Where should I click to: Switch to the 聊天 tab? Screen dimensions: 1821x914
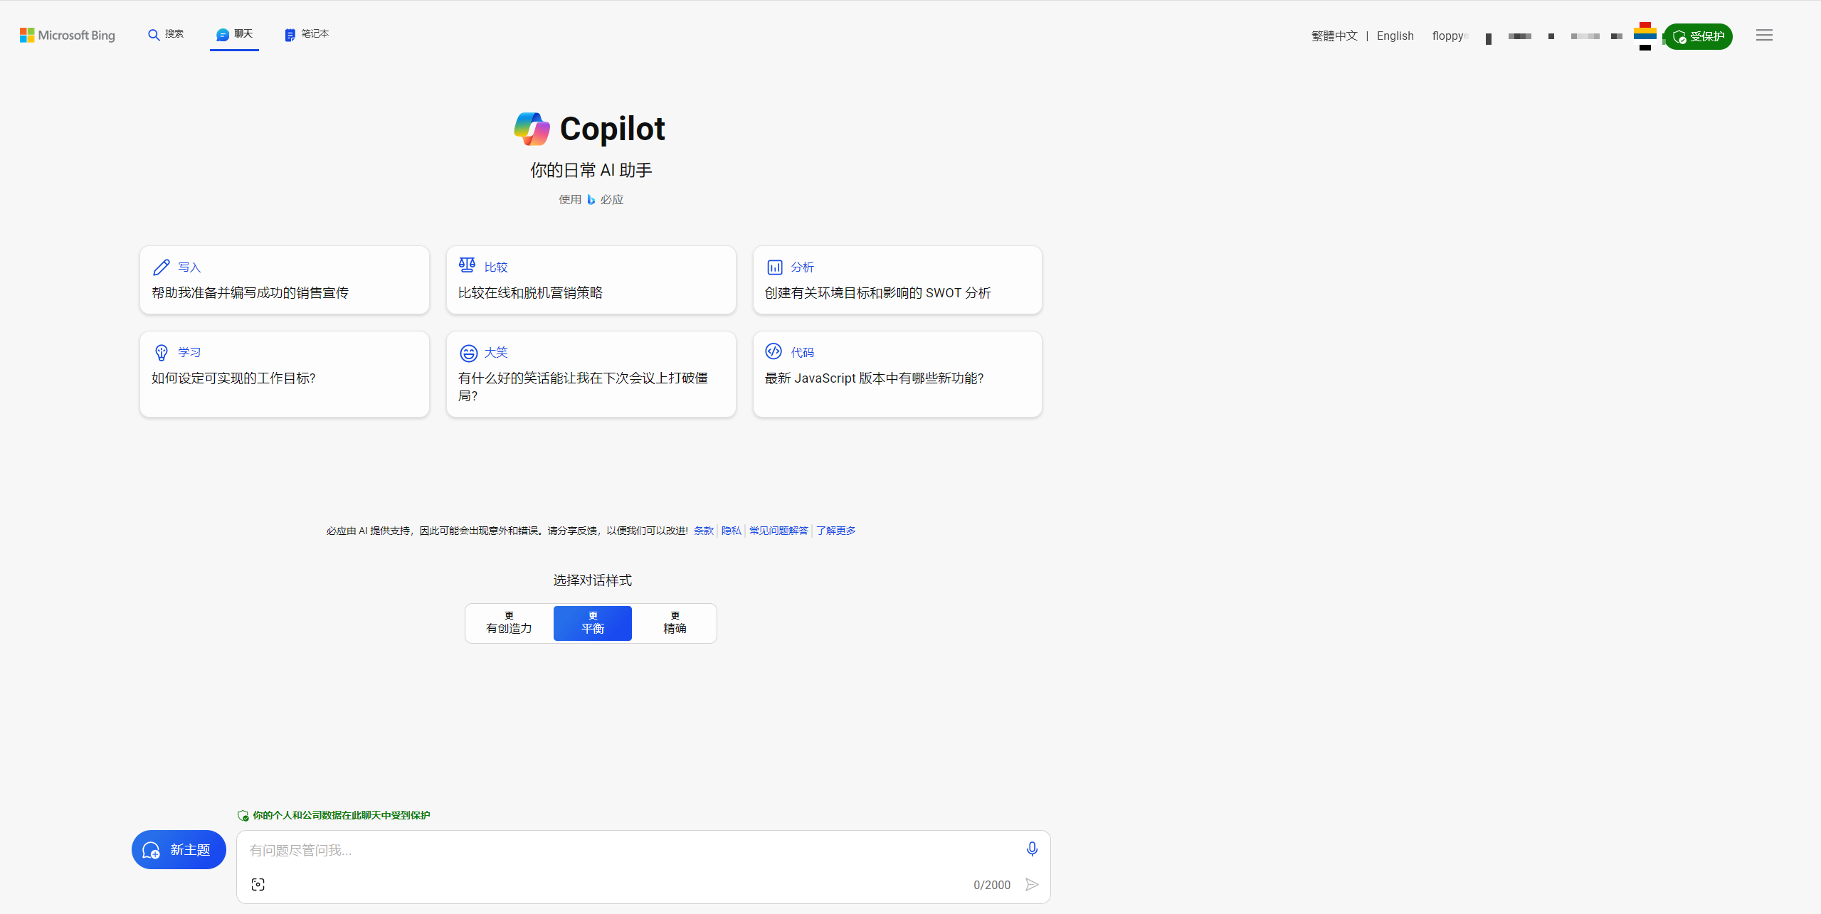point(233,33)
